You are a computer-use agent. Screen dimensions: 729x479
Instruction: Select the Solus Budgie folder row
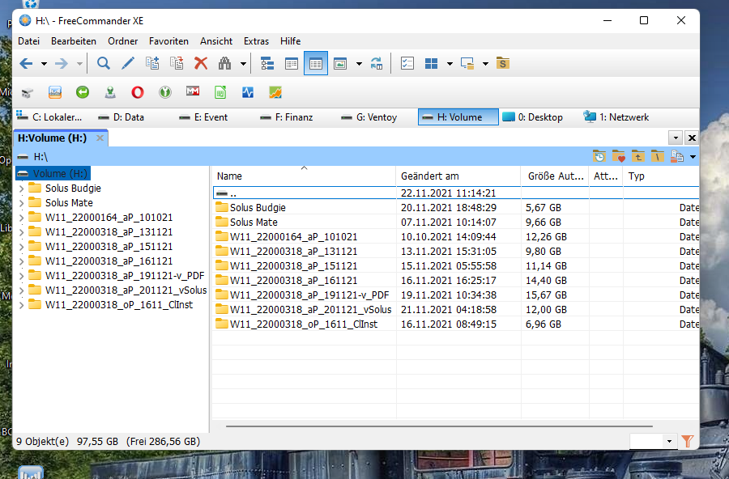[455, 208]
